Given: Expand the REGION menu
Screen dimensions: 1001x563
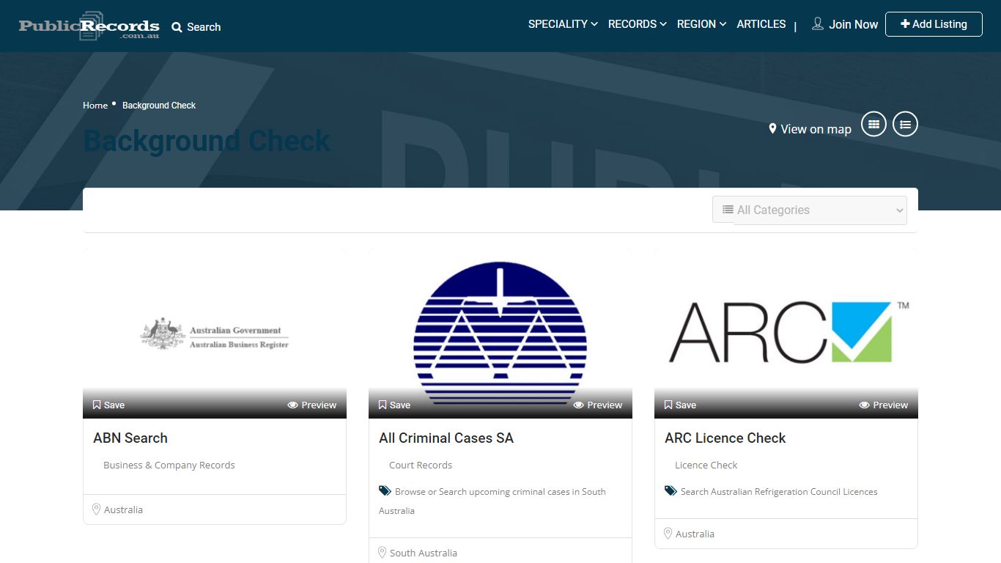Looking at the screenshot, I should [x=701, y=24].
